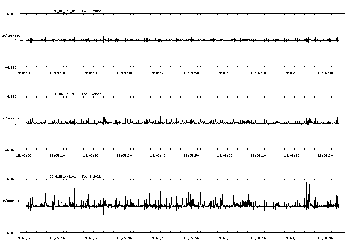Viewport: 364px width, 248px height.
Task: Click the 19:05:40 time label under HNN plot
Action: tap(158, 155)
